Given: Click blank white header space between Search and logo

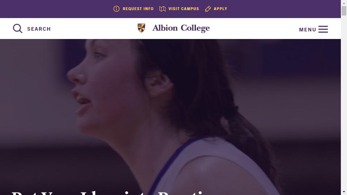Looking at the screenshot, I should tap(93, 29).
